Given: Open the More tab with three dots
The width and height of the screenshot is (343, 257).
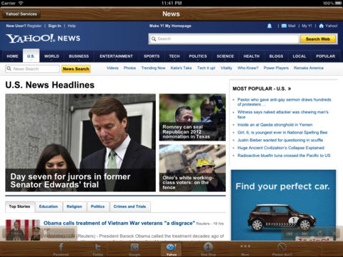Looking at the screenshot, I should tap(245, 249).
